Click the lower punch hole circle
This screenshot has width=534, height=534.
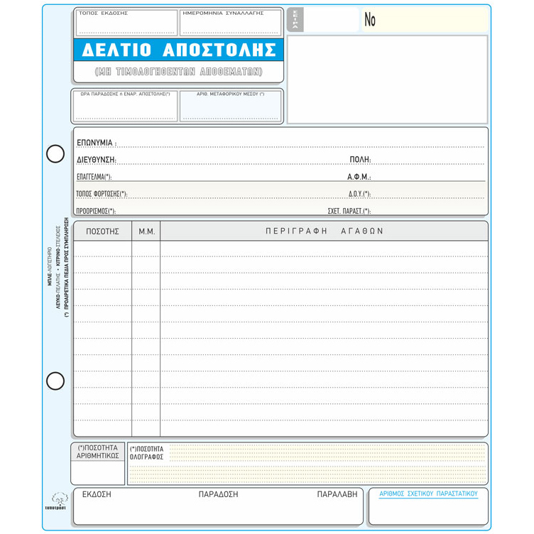[x=55, y=381]
